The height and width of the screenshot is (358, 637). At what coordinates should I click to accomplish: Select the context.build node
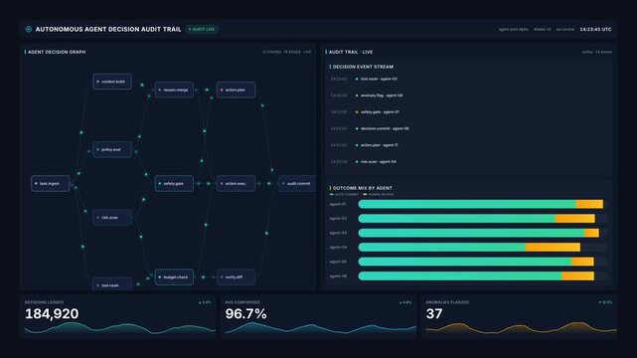coord(112,82)
